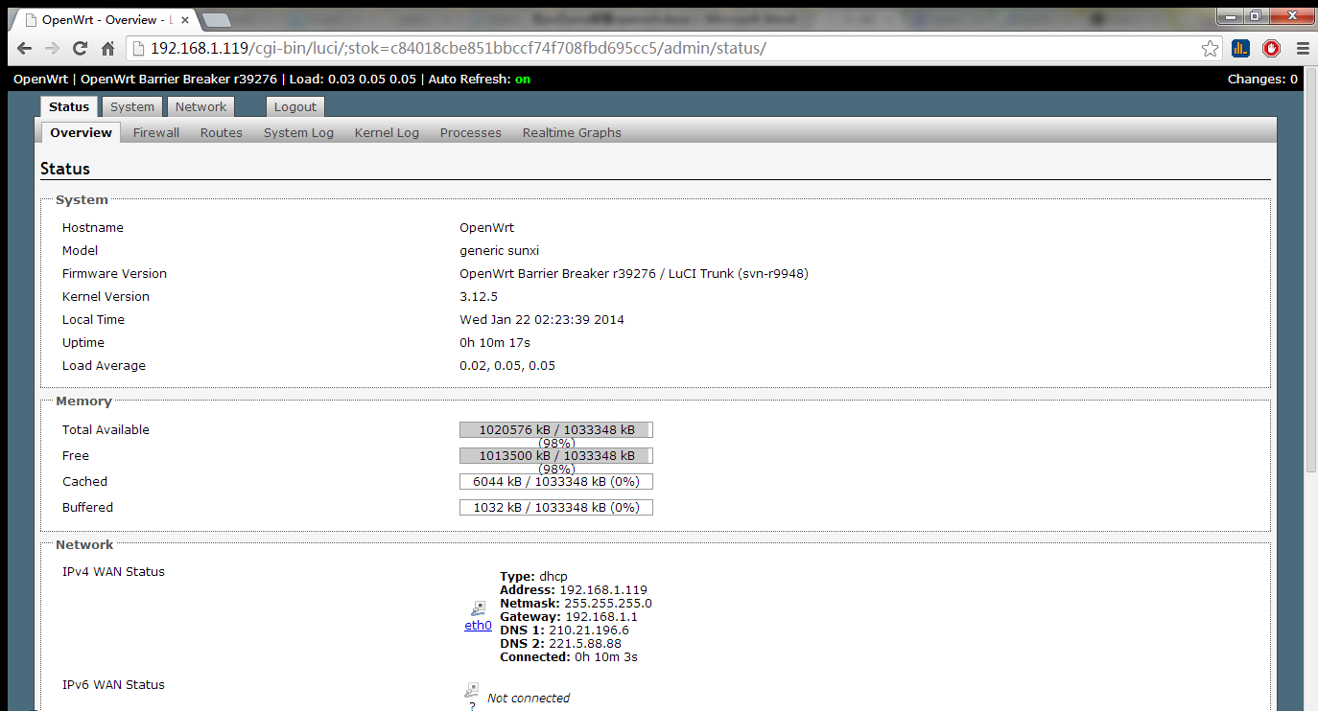1318x711 pixels.
Task: Open the browser home page icon
Action: pos(107,49)
